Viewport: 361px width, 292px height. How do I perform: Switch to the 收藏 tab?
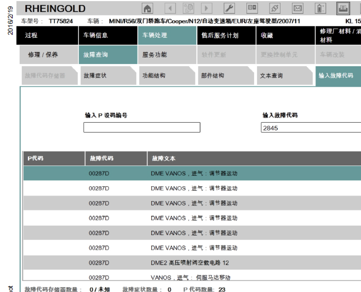[x=285, y=35]
